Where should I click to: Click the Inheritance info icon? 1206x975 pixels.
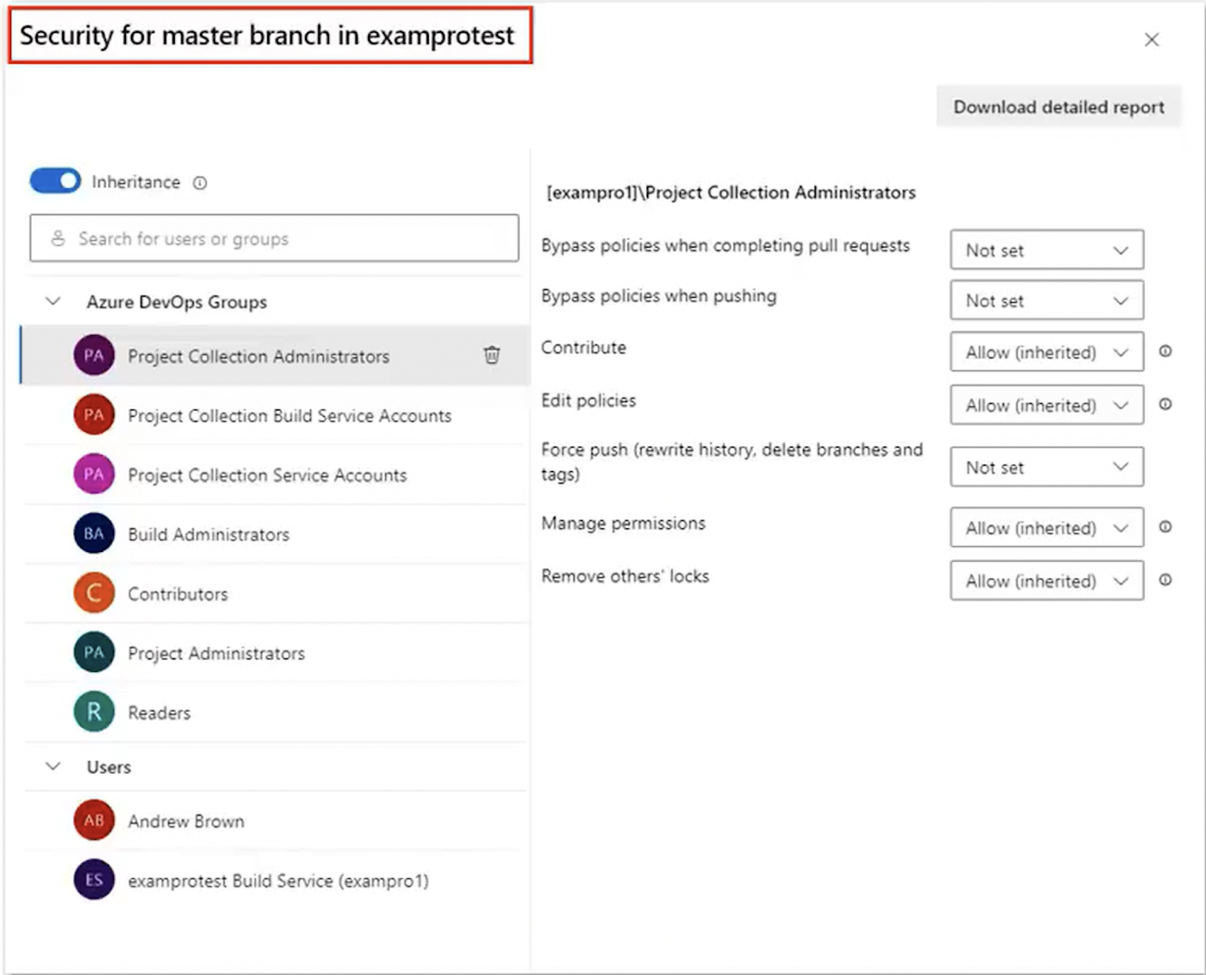coord(200,183)
